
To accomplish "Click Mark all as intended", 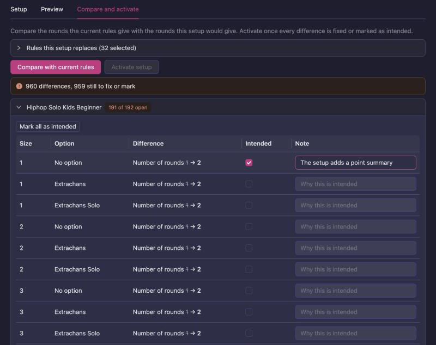I will 48,127.
